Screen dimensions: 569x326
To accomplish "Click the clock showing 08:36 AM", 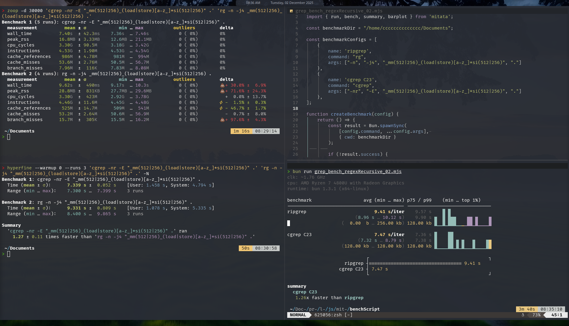I will click(x=253, y=3).
